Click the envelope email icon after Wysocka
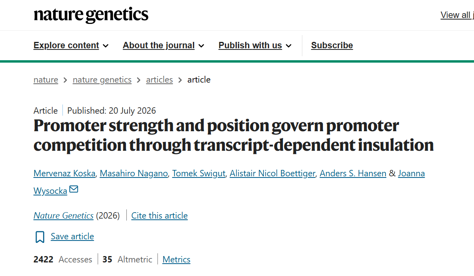This screenshot has width=474, height=276. coord(74,189)
